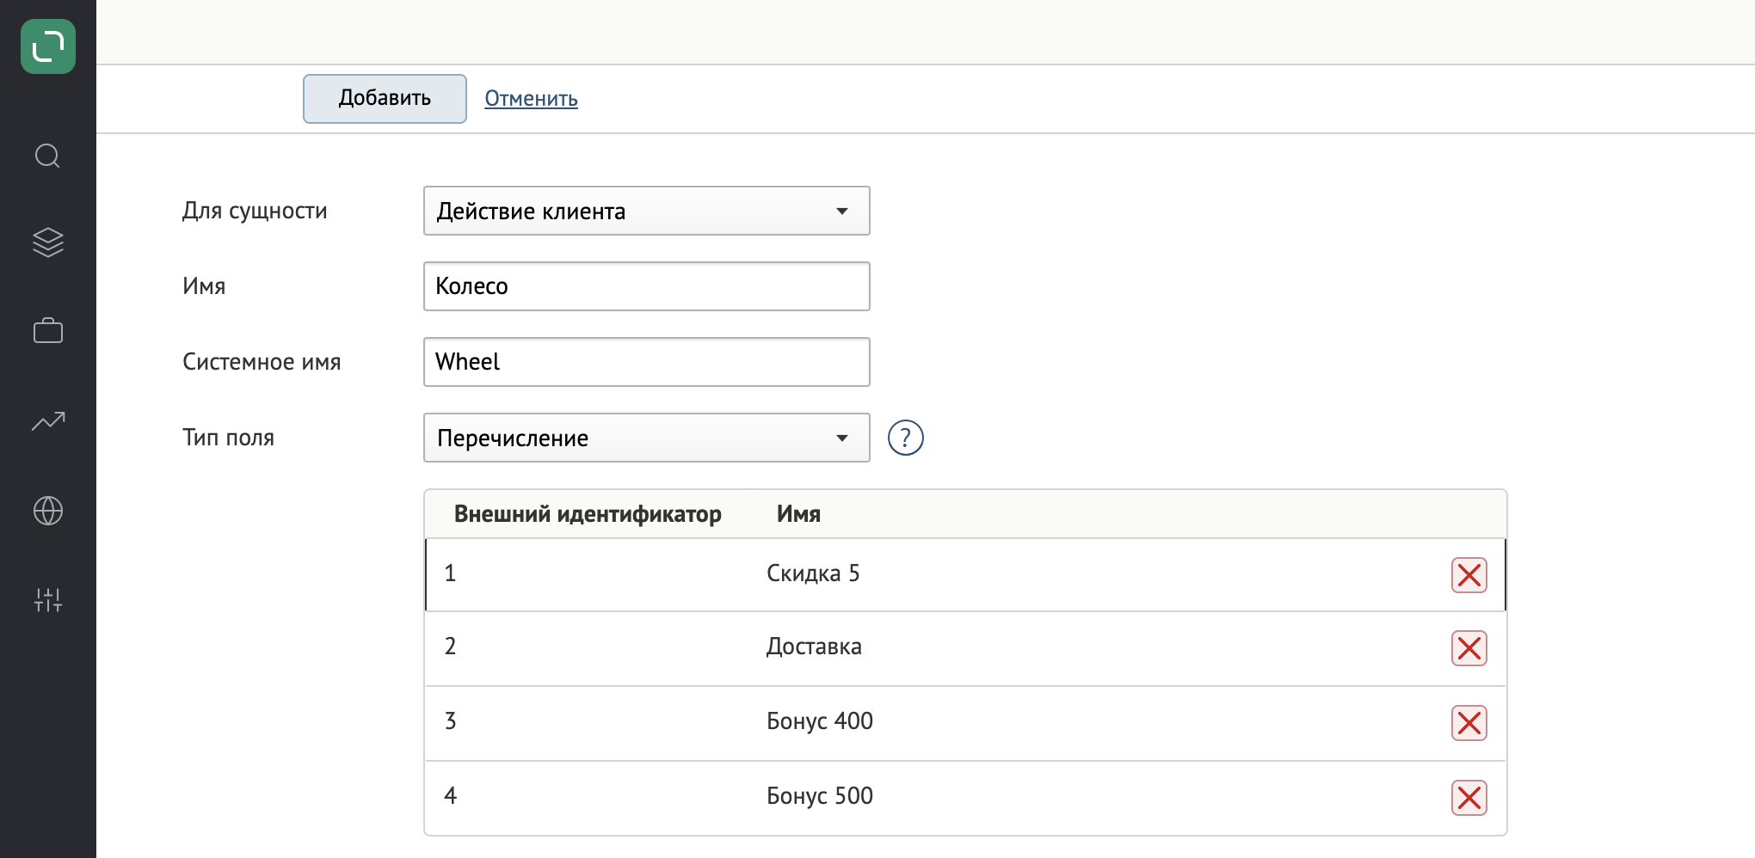Click the Для сущности label

255,211
